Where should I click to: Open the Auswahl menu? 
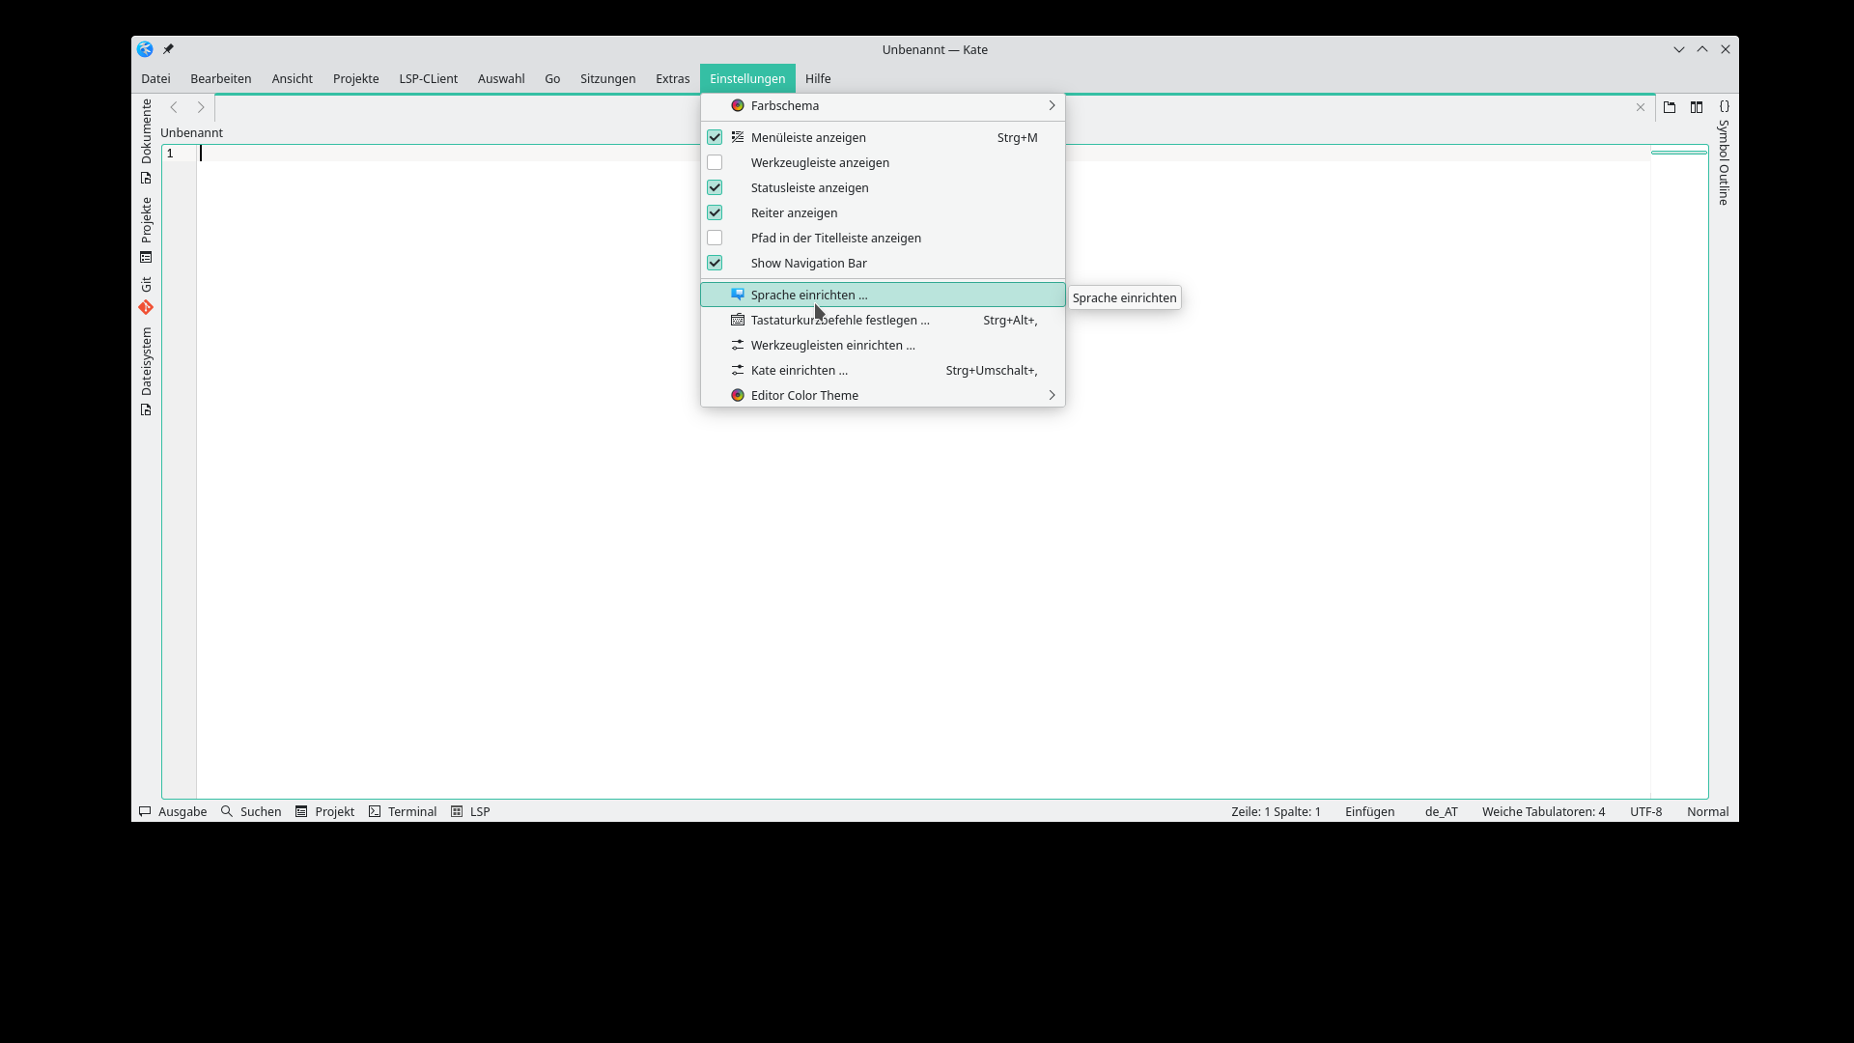click(x=501, y=78)
